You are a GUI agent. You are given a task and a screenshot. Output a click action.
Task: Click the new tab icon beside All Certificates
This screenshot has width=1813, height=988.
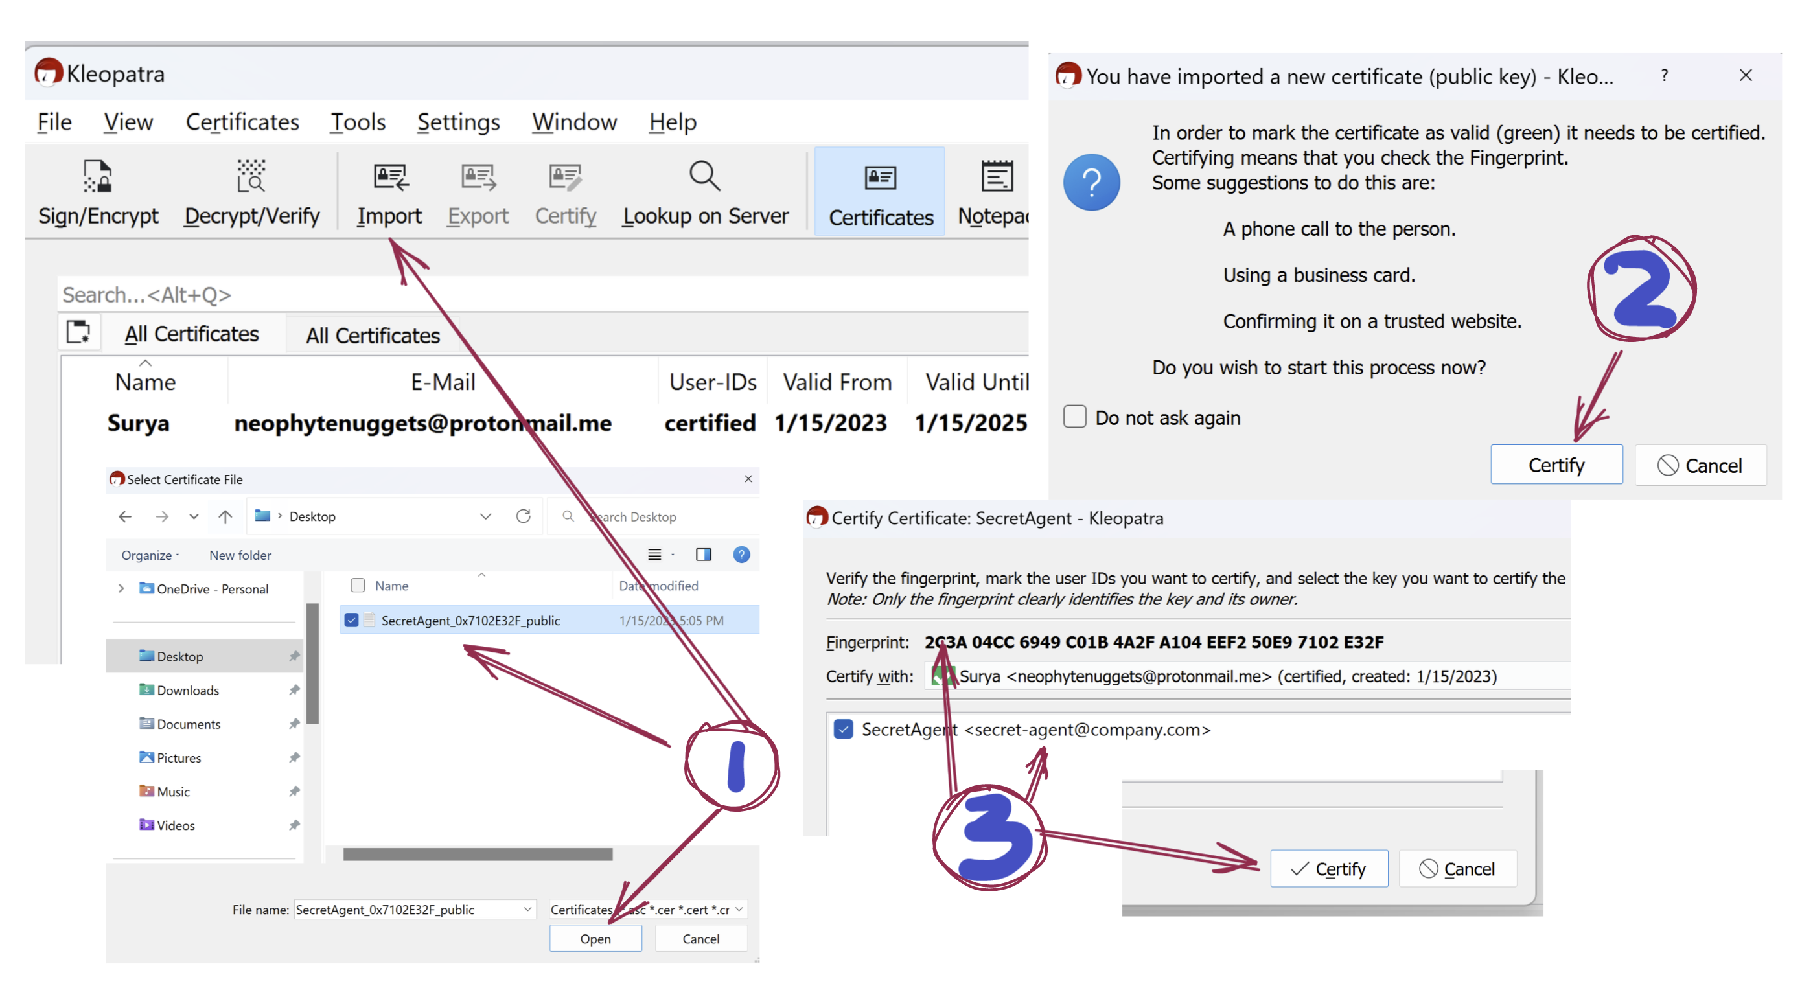click(78, 332)
